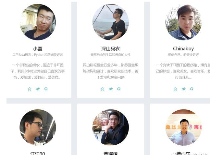
Task: Click the Chinaboy name heading
Action: (183, 49)
